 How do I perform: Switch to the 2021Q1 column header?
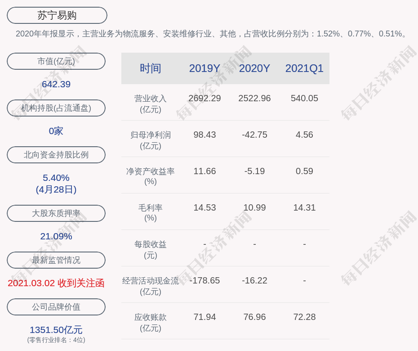point(304,68)
